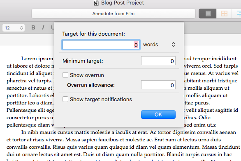This screenshot has width=241, height=161.
Task: Toggle italic formatting
Action: pyautogui.click(x=43, y=27)
